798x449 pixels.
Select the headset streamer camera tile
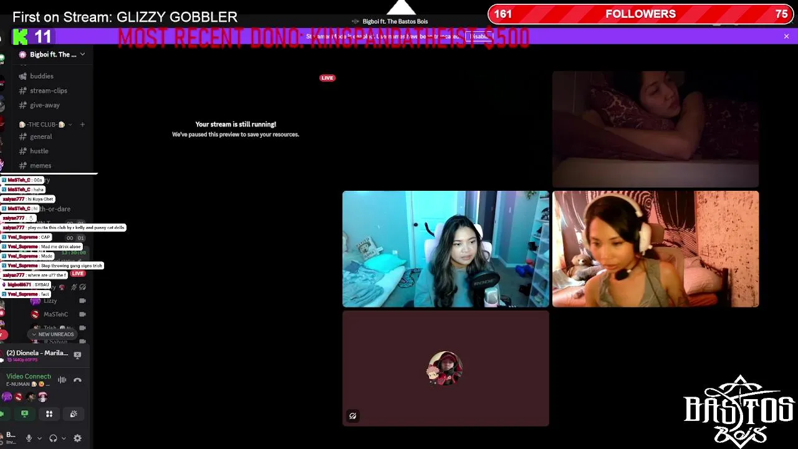click(x=655, y=249)
